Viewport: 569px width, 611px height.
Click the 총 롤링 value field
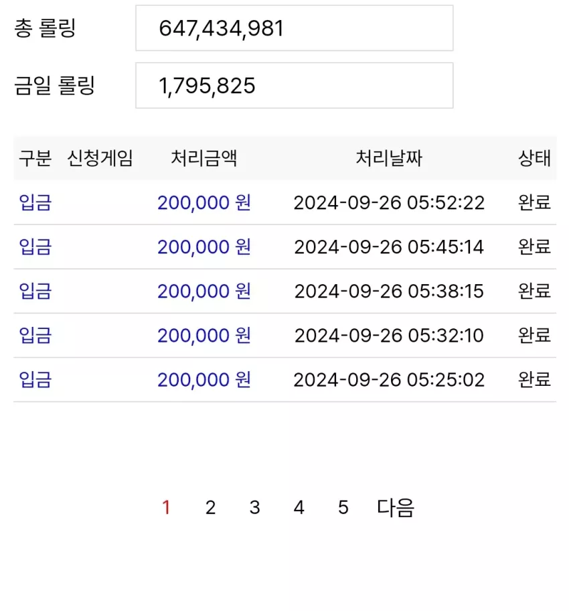294,28
